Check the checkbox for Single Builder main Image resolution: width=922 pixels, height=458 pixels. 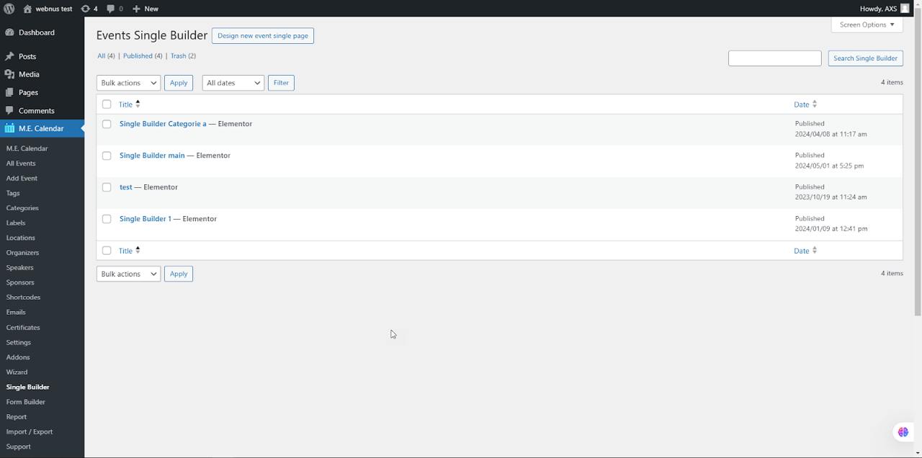point(107,156)
